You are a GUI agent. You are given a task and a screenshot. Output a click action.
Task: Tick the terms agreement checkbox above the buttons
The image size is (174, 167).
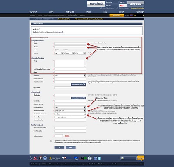point(51,141)
